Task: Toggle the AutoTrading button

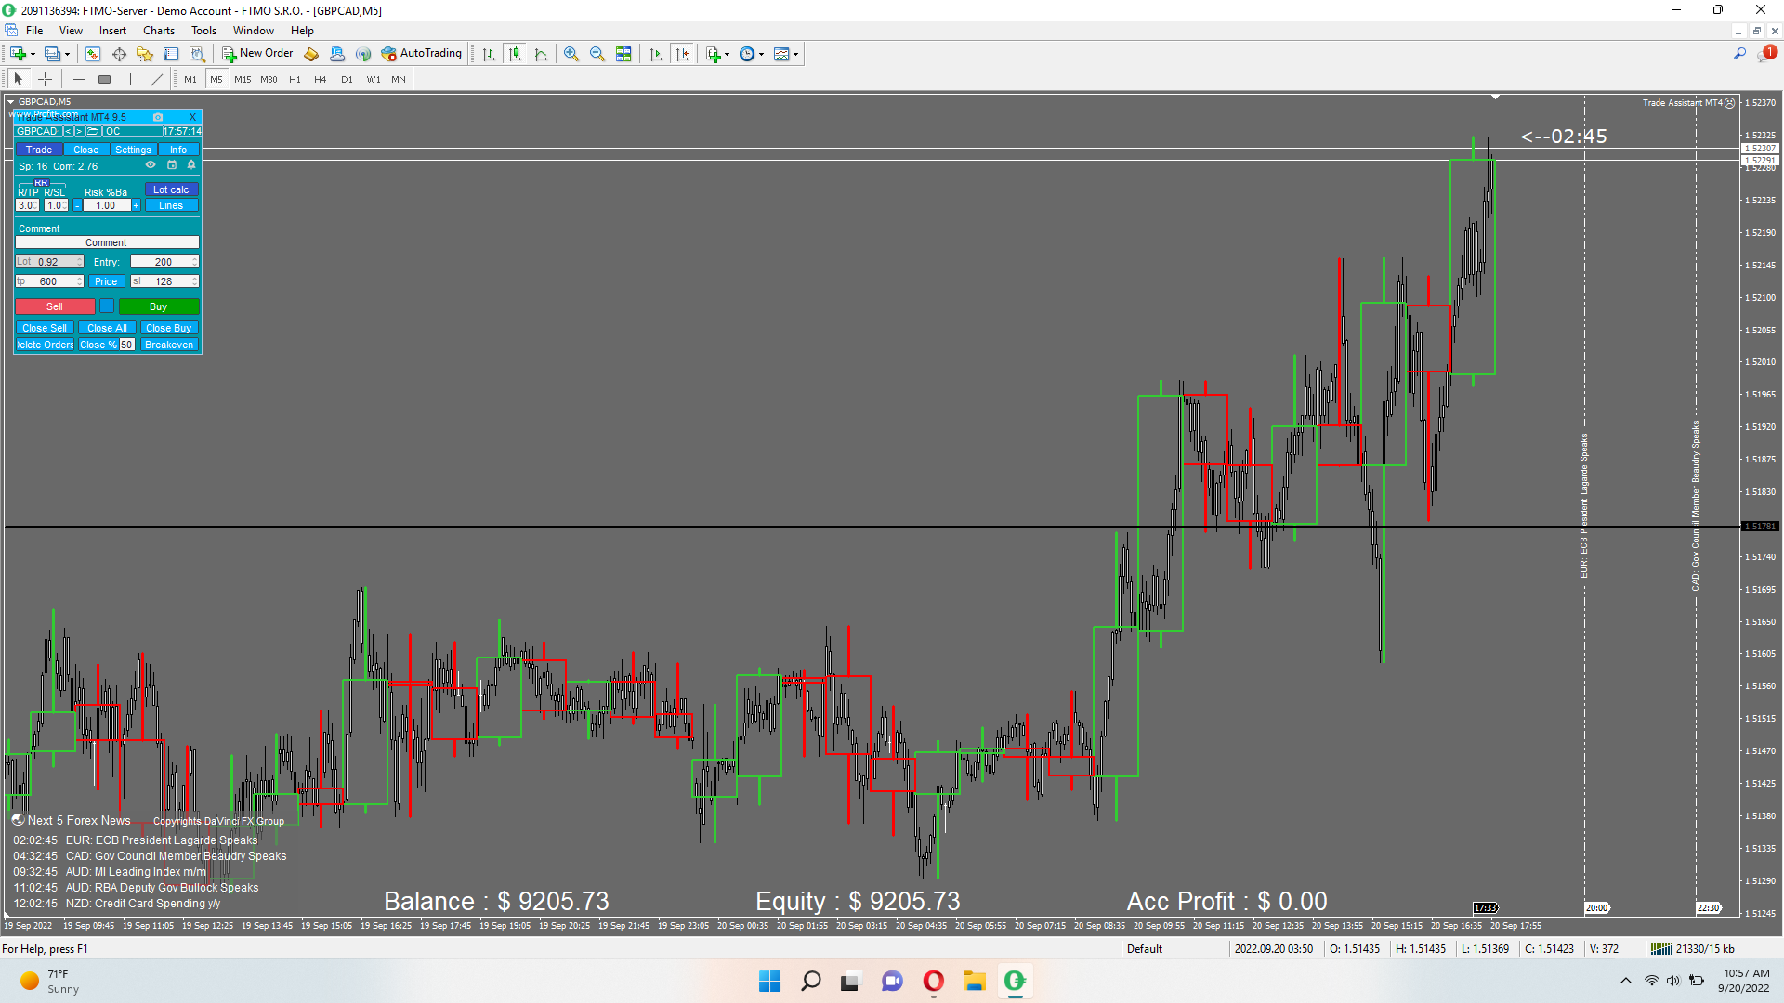Action: point(422,54)
